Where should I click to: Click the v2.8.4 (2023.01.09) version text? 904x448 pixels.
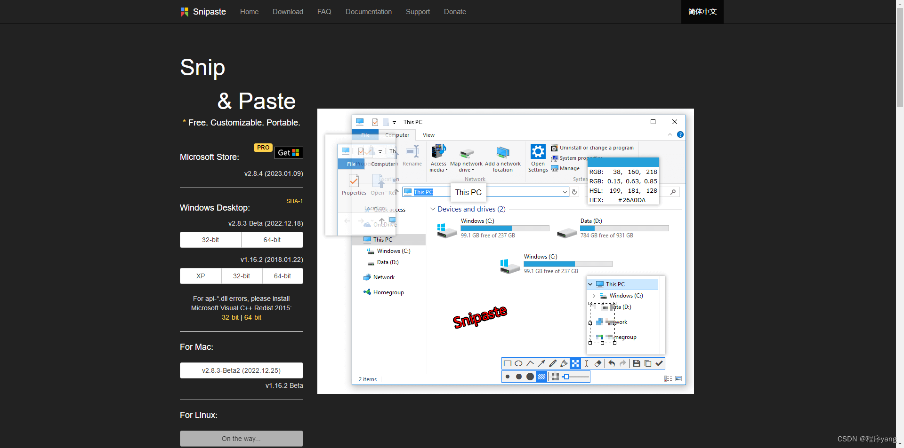pos(274,173)
